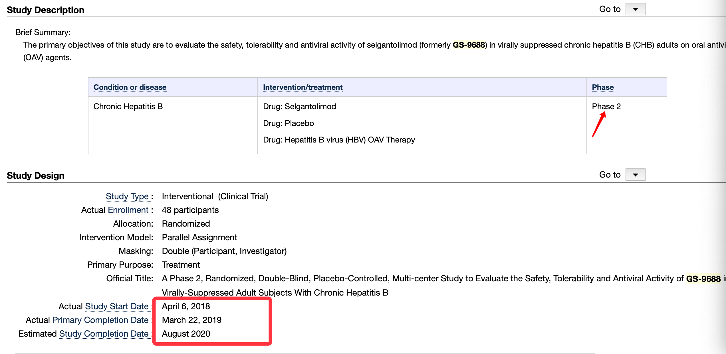726x354 pixels.
Task: Click the Drug: Selgantolimod entry
Action: 300,106
